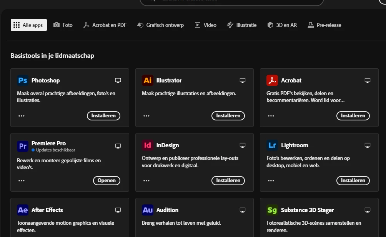Click the Acrobat red app icon
The height and width of the screenshot is (237, 386).
pos(272,80)
